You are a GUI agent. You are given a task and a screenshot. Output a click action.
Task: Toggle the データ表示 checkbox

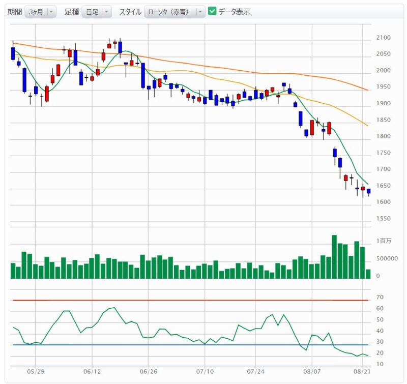pyautogui.click(x=212, y=11)
